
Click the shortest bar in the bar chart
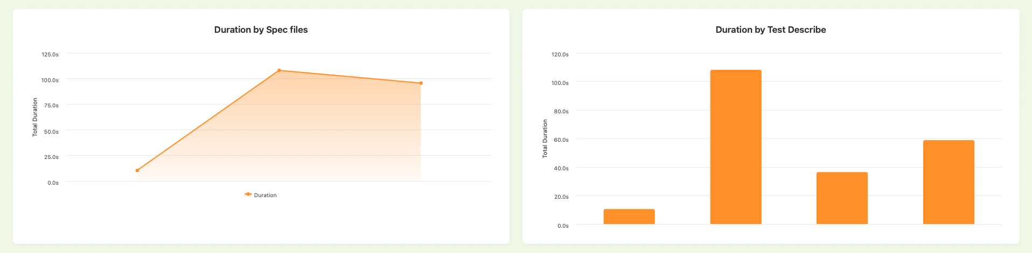click(x=629, y=216)
